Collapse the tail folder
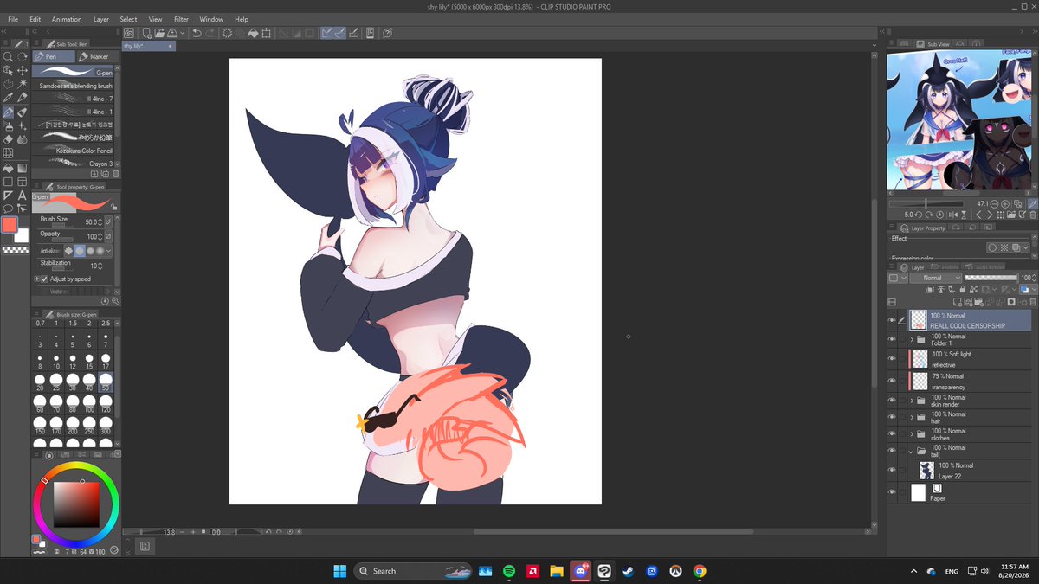Screen dimensions: 1039x584 (x=911, y=451)
